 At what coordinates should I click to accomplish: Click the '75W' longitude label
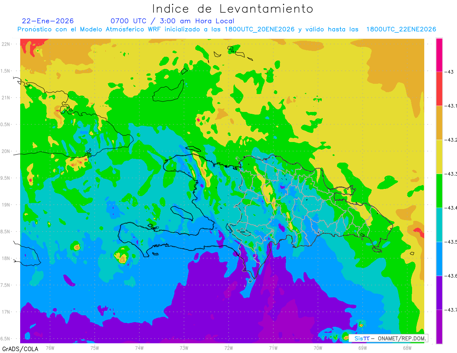(x=95, y=348)
